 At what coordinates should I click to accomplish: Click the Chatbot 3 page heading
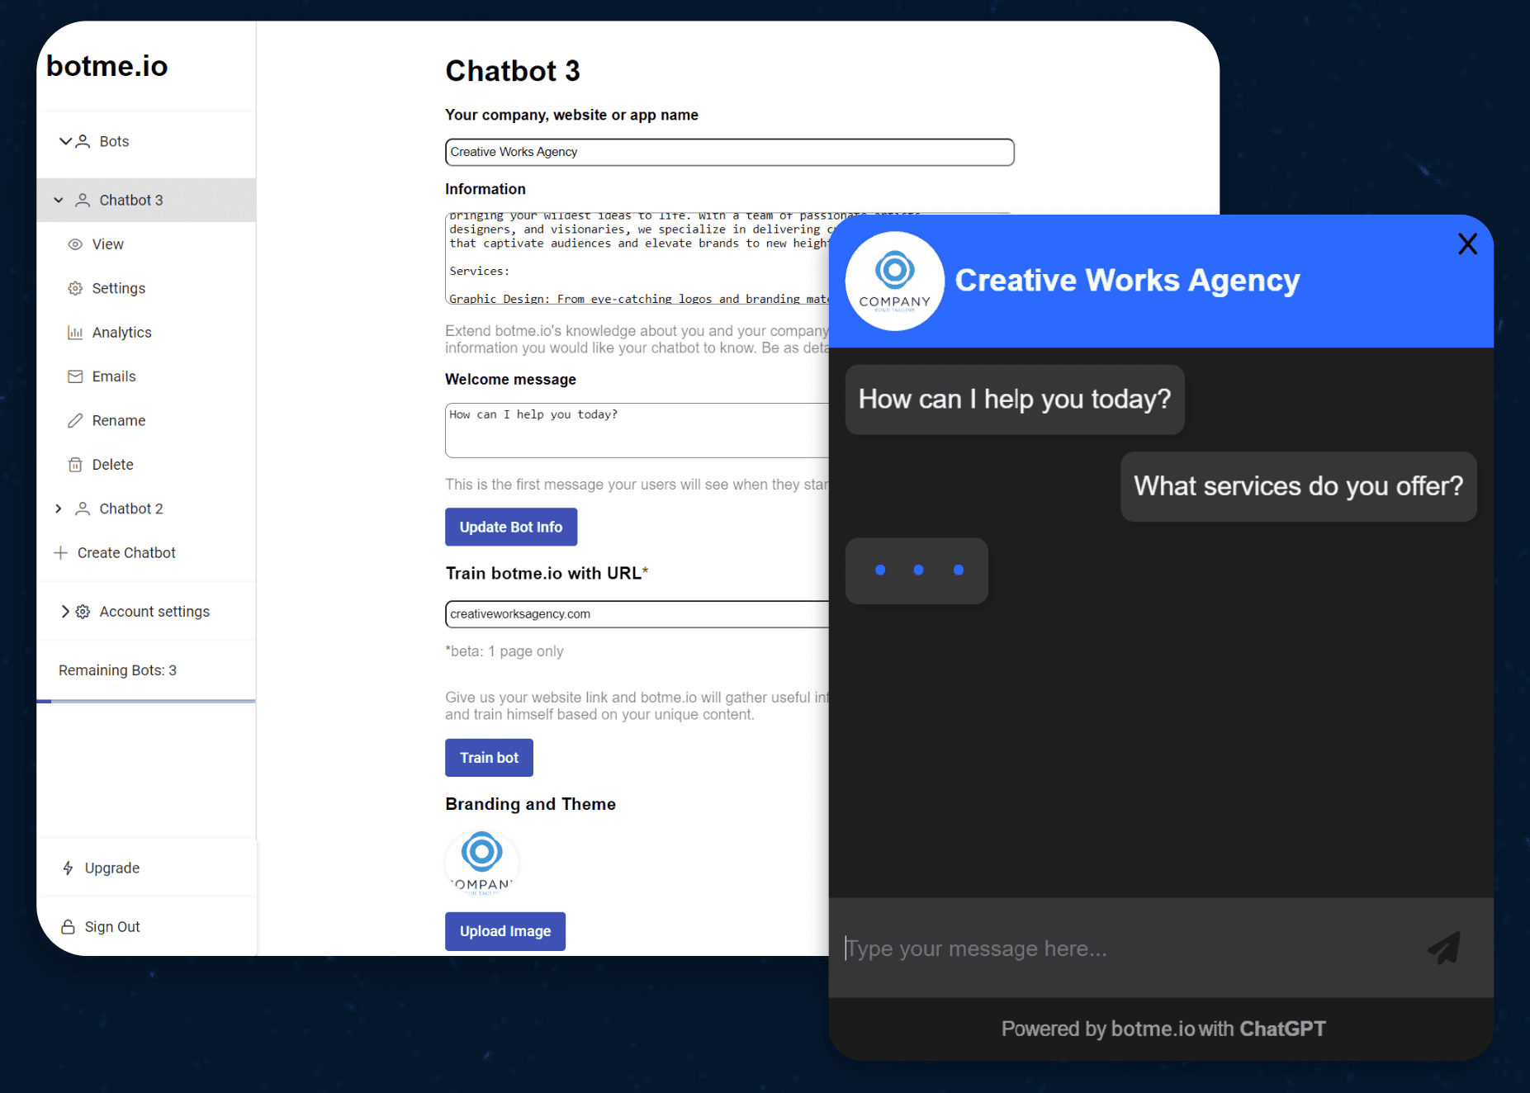coord(513,71)
